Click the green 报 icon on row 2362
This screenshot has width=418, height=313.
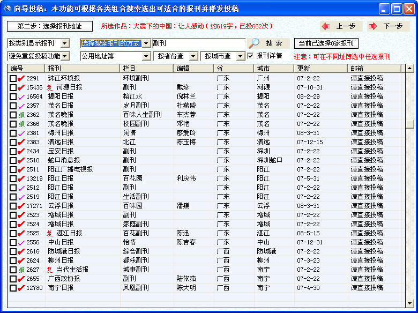point(21,115)
